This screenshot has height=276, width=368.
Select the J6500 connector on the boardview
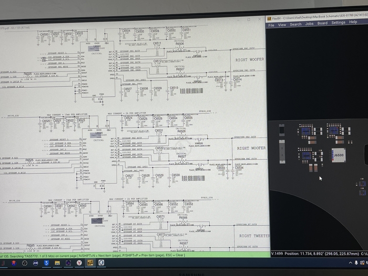(339, 155)
